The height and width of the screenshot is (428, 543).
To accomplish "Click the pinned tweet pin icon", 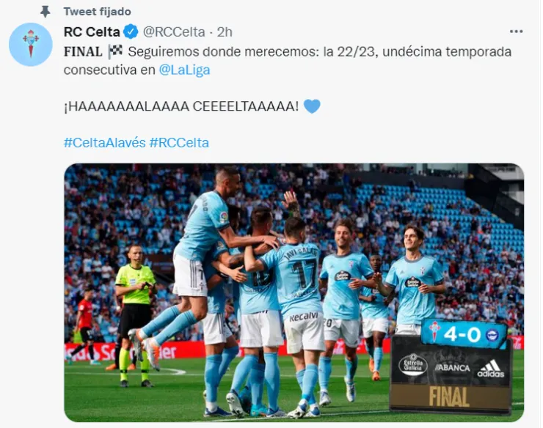I will [x=45, y=12].
